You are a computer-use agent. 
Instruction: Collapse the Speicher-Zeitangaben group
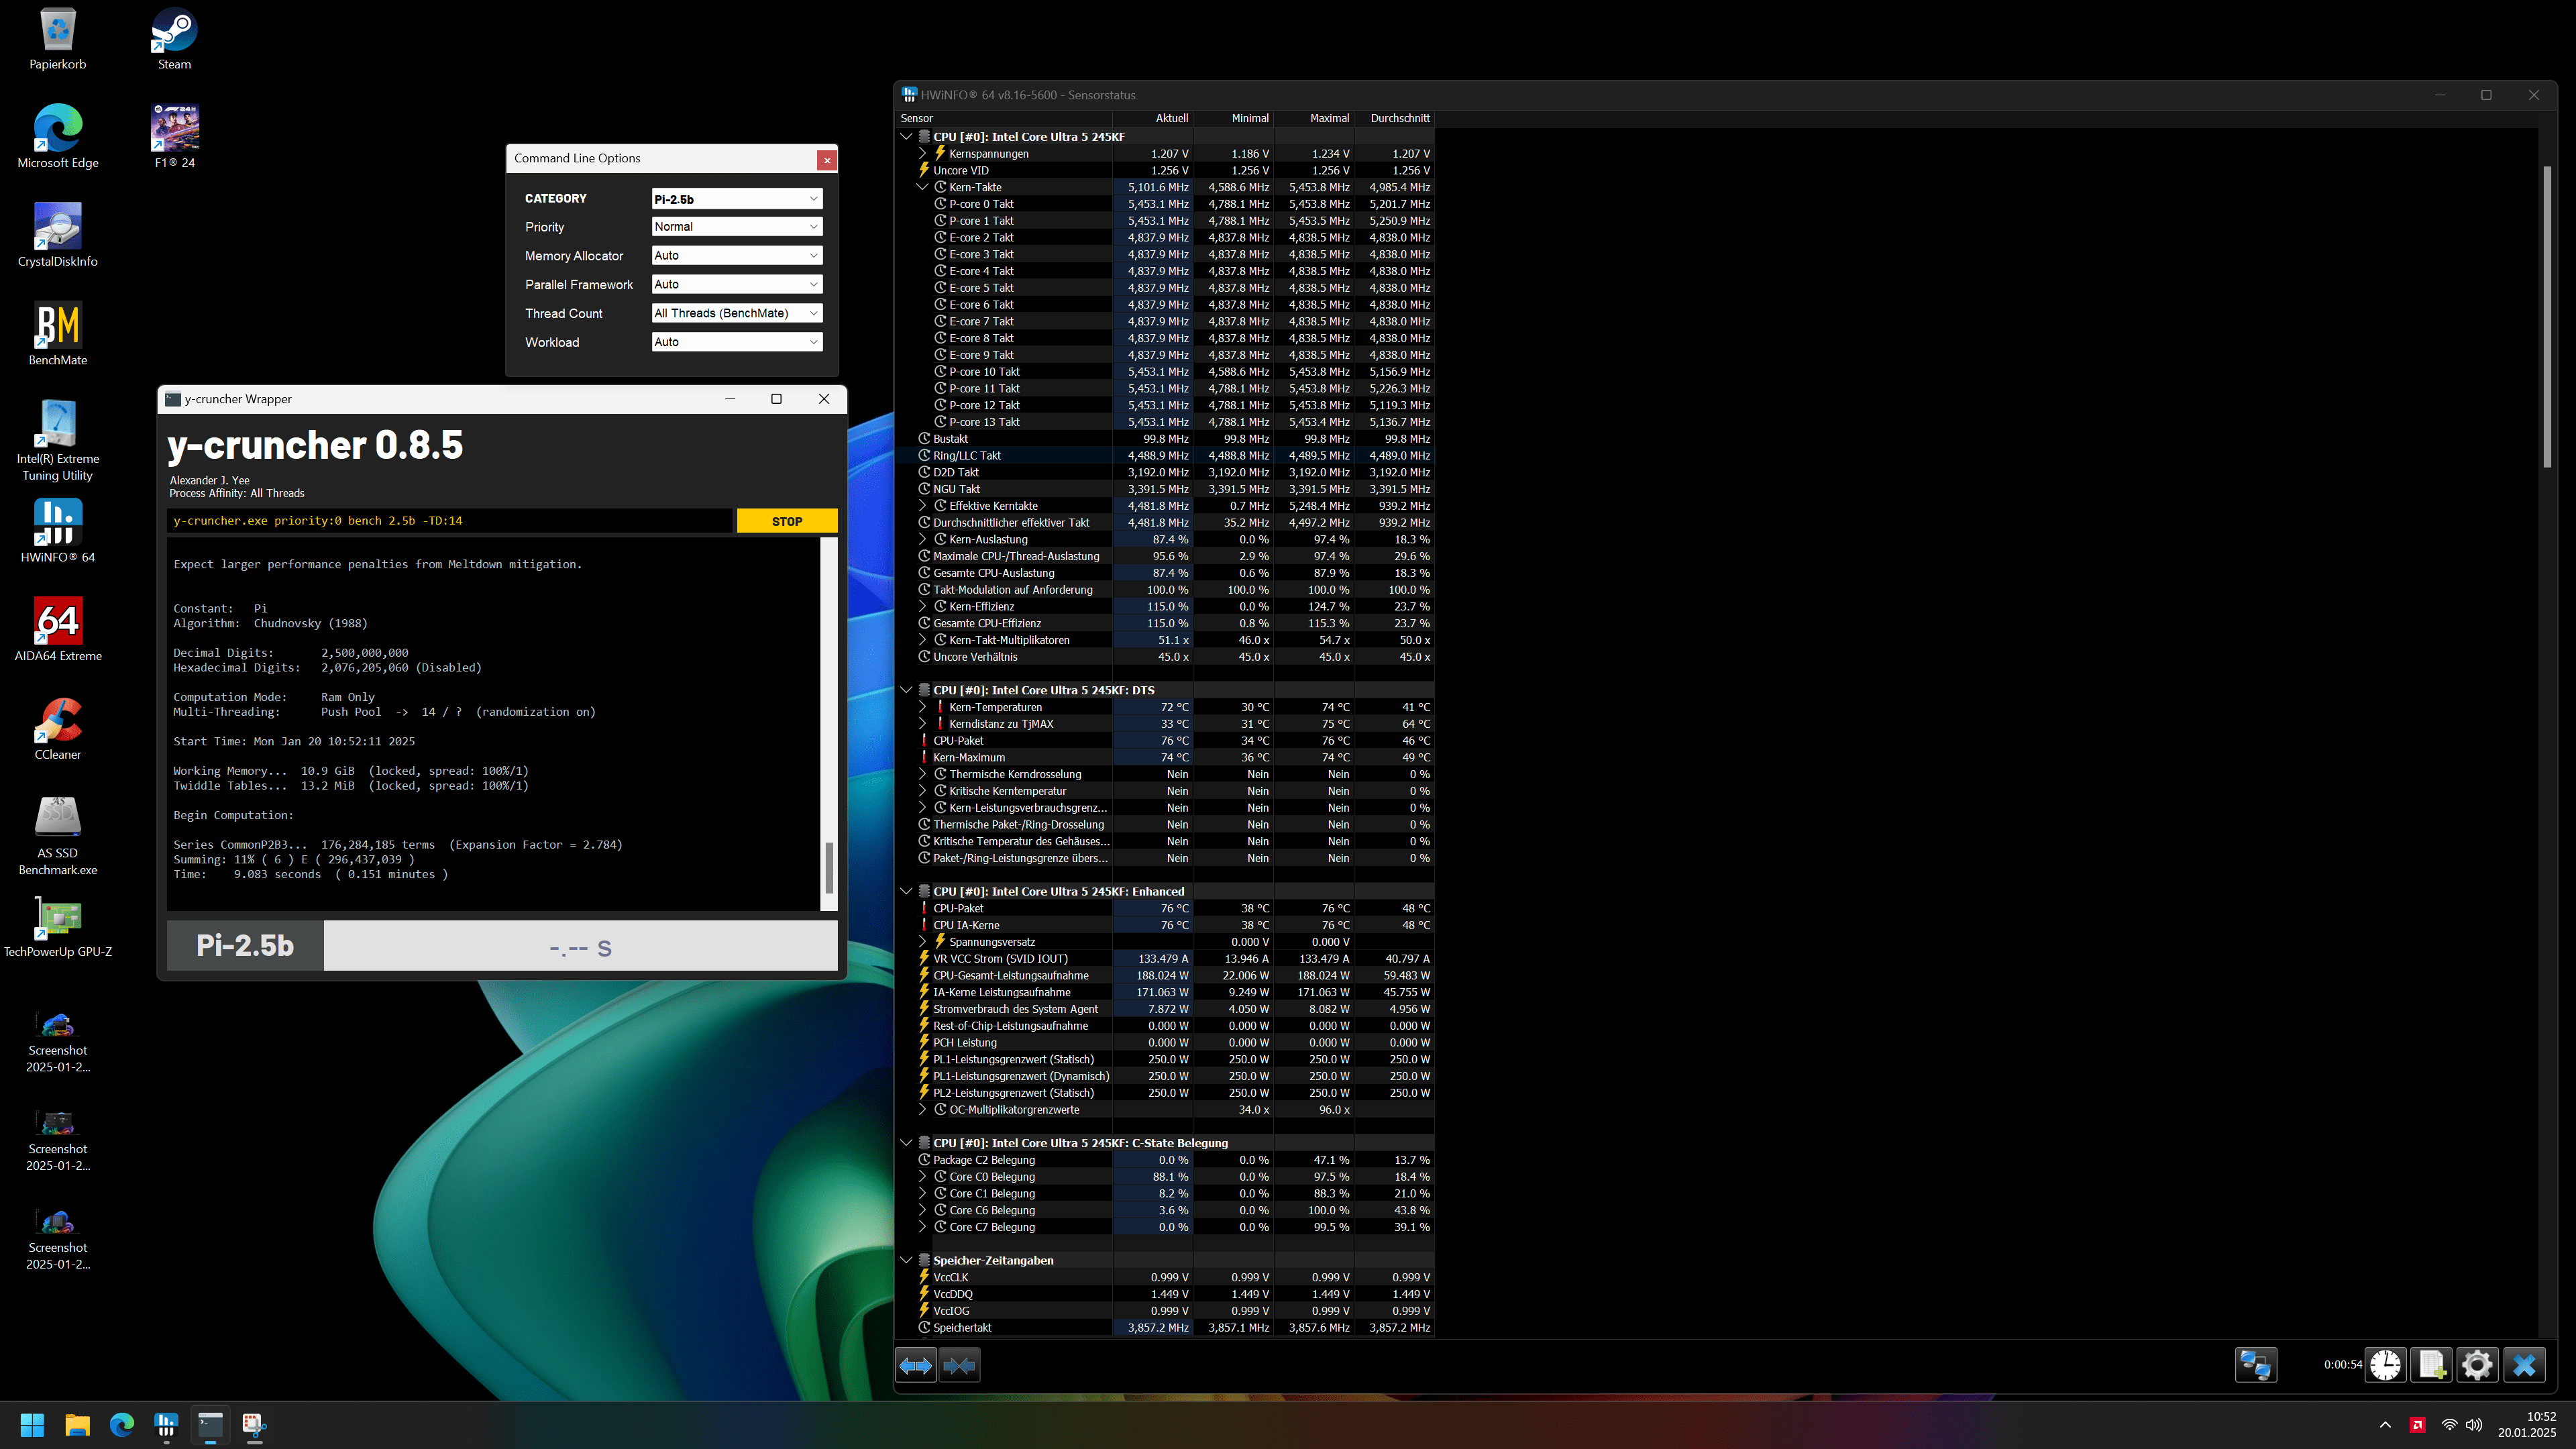906,1260
